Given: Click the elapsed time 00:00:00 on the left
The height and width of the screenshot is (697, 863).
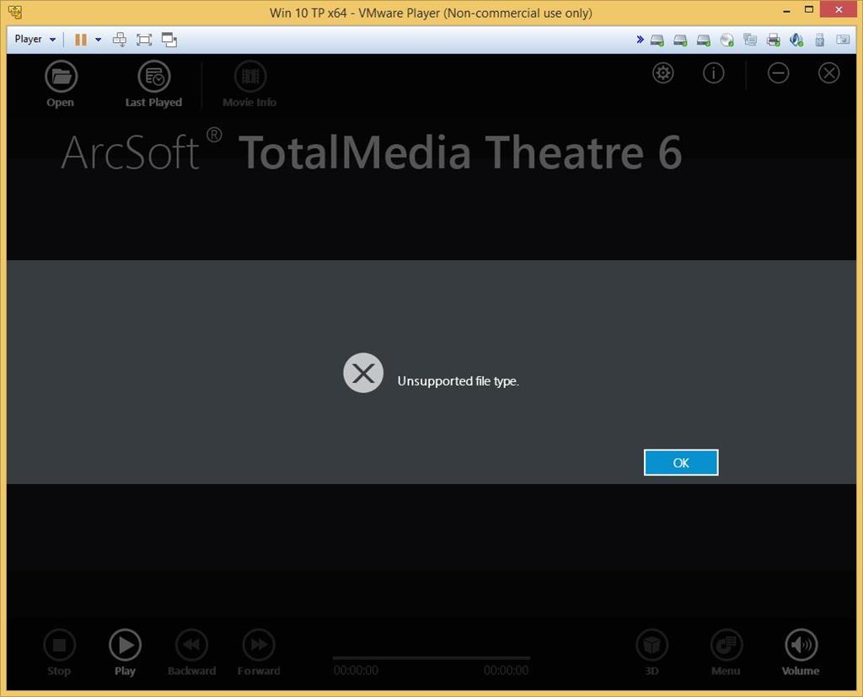Looking at the screenshot, I should (x=356, y=670).
